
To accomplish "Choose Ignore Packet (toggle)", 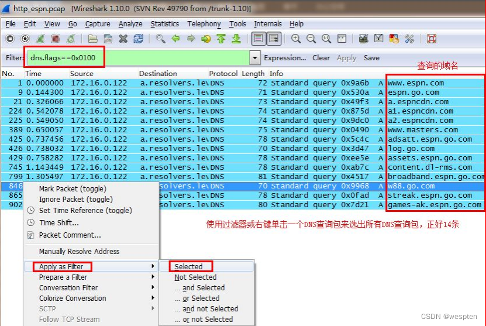I will (x=75, y=199).
